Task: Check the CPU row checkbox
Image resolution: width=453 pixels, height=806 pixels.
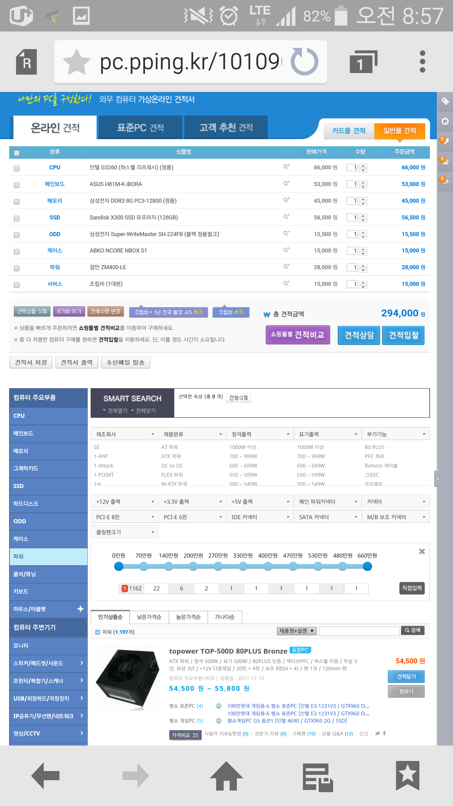Action: [17, 168]
